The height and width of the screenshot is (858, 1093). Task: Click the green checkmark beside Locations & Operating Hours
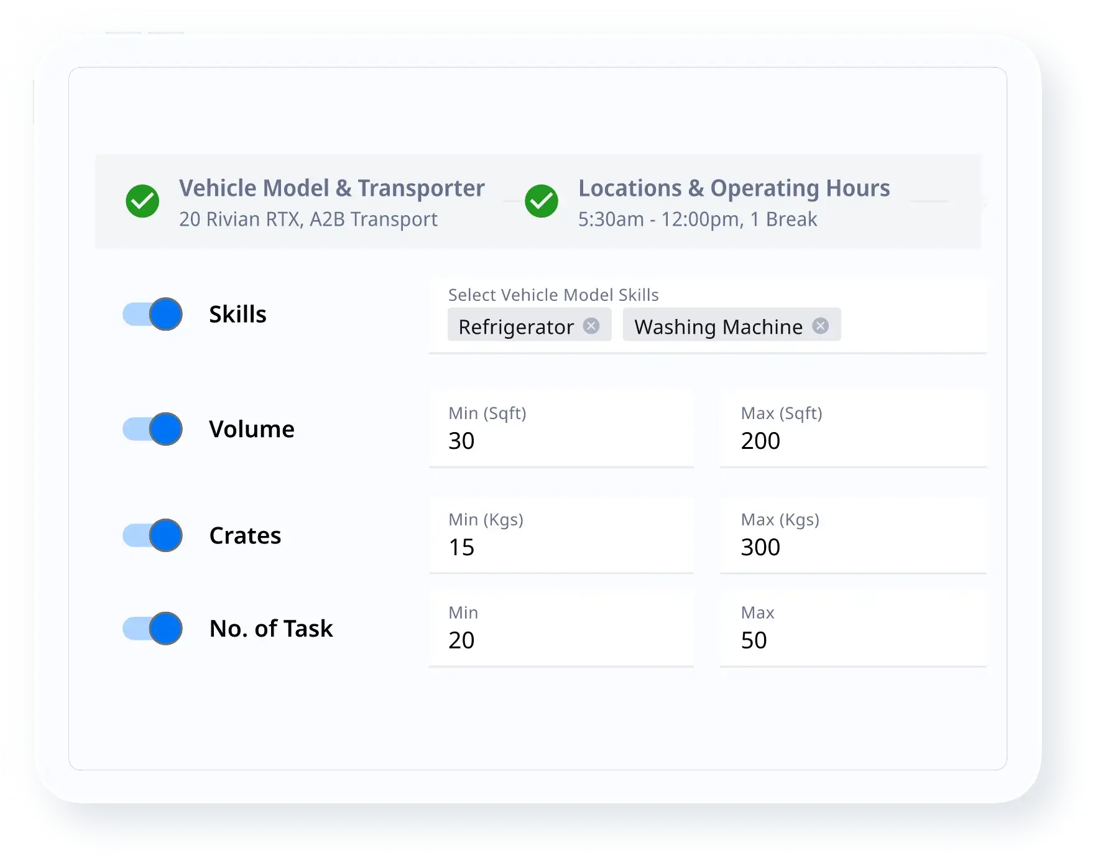tap(542, 201)
